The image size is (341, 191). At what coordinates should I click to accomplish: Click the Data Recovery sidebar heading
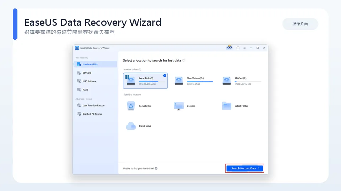pos(82,58)
